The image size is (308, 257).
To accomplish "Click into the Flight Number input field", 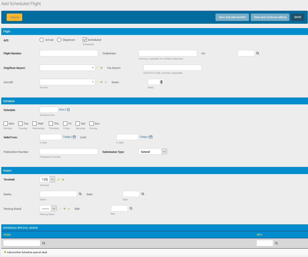I will pos(69,53).
